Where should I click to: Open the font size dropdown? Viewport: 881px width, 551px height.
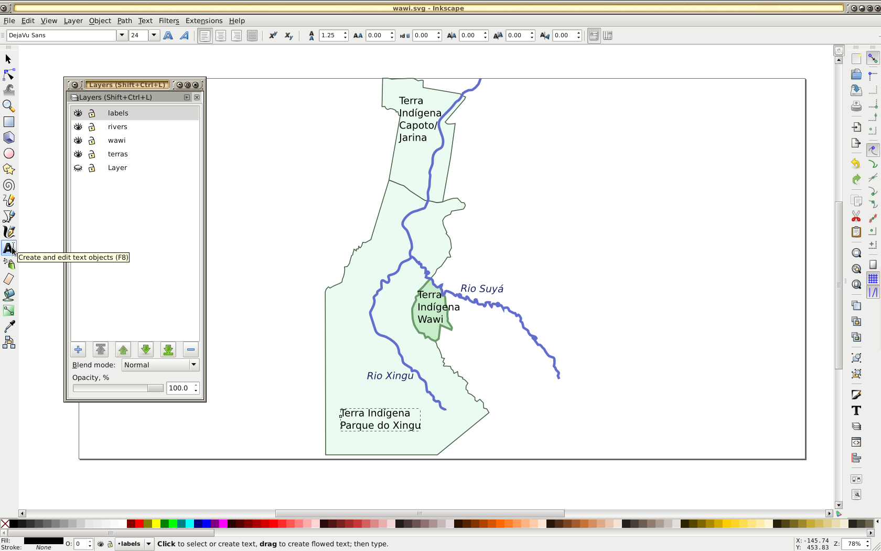pos(154,36)
